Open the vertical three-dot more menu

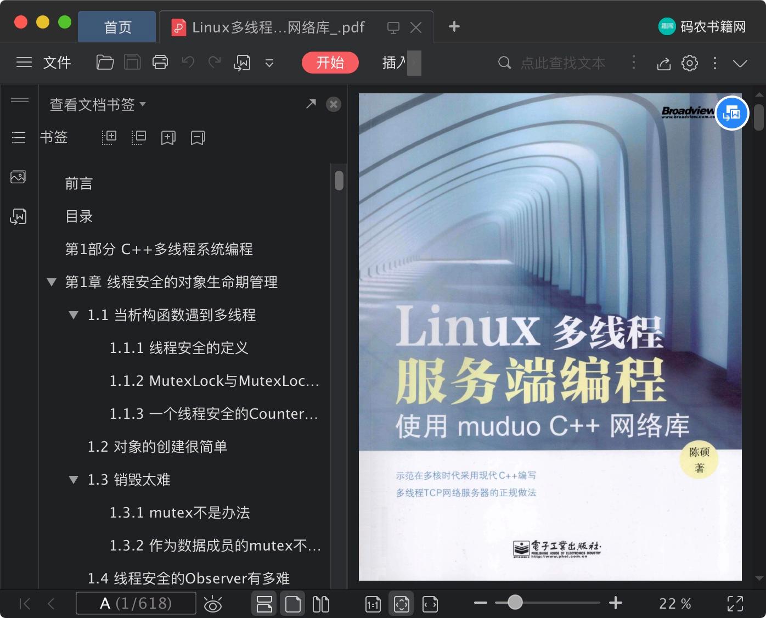click(x=714, y=63)
